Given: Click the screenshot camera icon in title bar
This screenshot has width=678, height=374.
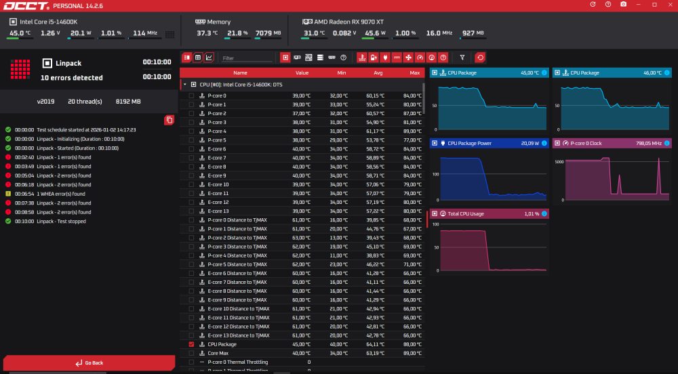Looking at the screenshot, I should point(624,4).
